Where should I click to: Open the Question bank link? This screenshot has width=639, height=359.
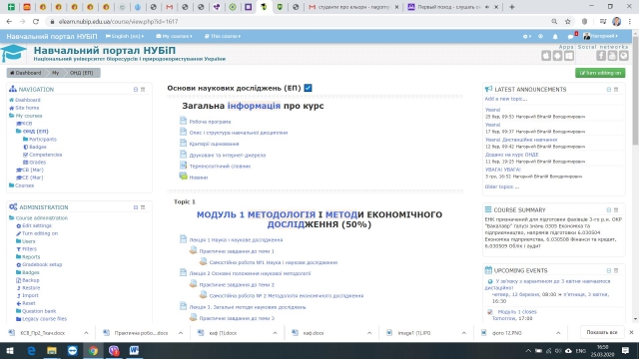point(39,311)
